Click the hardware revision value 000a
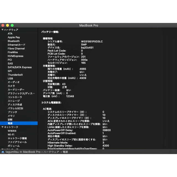The image size is (177, 177). [84, 60]
